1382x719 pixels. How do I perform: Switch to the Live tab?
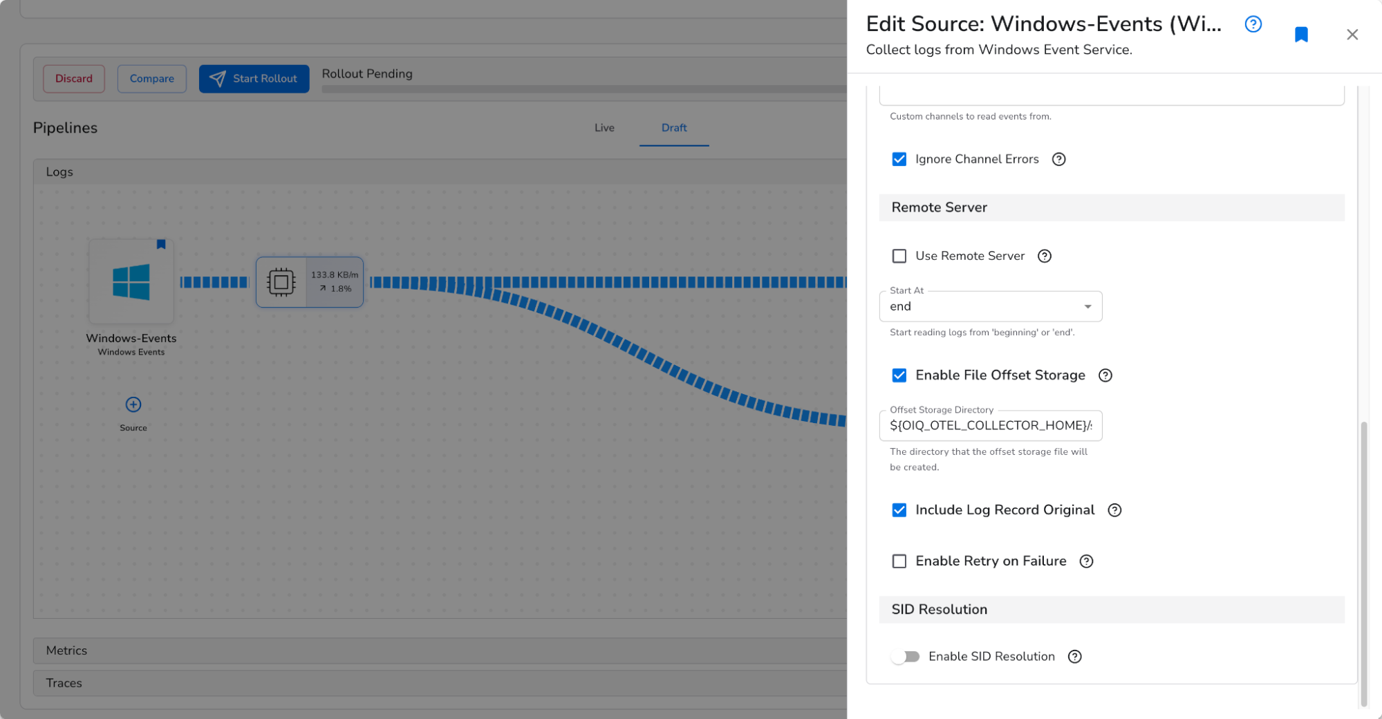pyautogui.click(x=604, y=127)
